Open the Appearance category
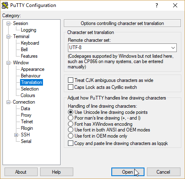 (x=32, y=69)
